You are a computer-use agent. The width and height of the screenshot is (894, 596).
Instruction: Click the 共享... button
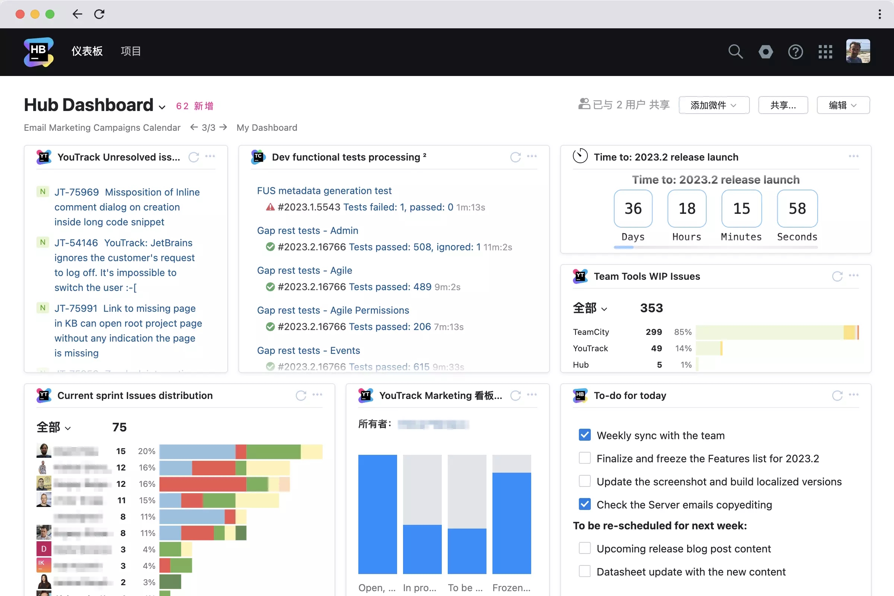point(783,105)
